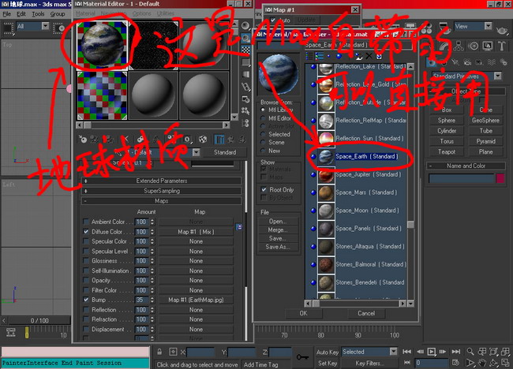513x369 pixels.
Task: Click Make Preview film icon
Action: pos(245,87)
